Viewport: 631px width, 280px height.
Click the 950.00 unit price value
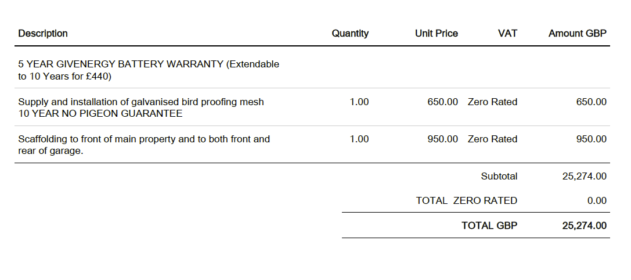coord(442,139)
